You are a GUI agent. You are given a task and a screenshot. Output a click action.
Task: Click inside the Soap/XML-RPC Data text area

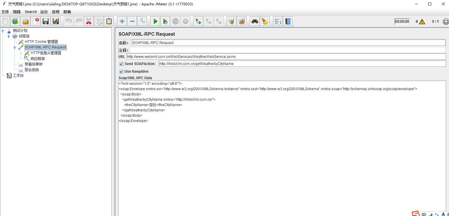click(x=282, y=148)
